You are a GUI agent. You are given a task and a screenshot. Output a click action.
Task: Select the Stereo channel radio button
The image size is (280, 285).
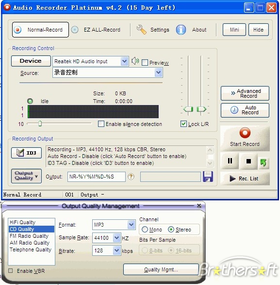coord(171,230)
